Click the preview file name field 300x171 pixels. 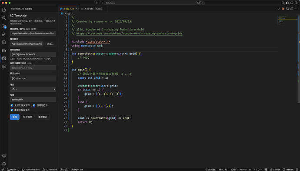[33, 78]
